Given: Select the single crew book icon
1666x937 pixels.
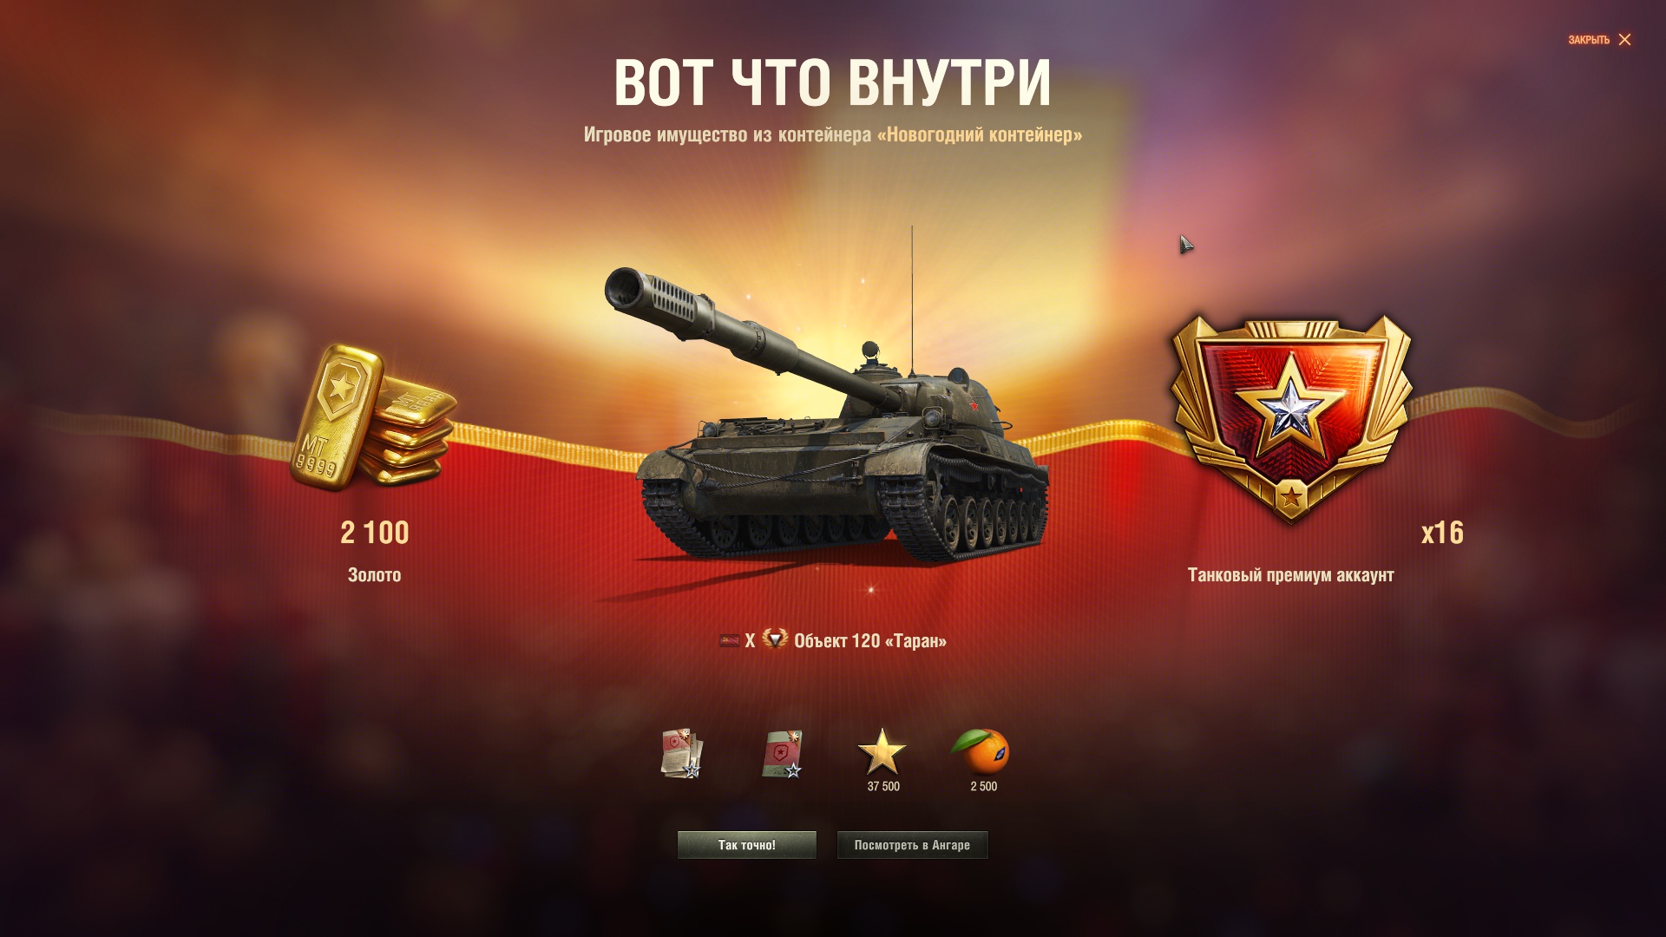Looking at the screenshot, I should pos(783,753).
